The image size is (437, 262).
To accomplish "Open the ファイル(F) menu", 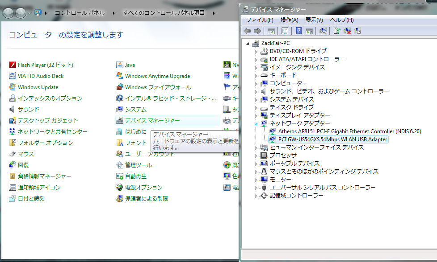I will (260, 20).
